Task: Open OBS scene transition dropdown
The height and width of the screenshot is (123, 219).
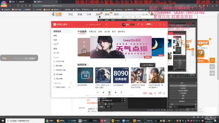Action: [181, 104]
